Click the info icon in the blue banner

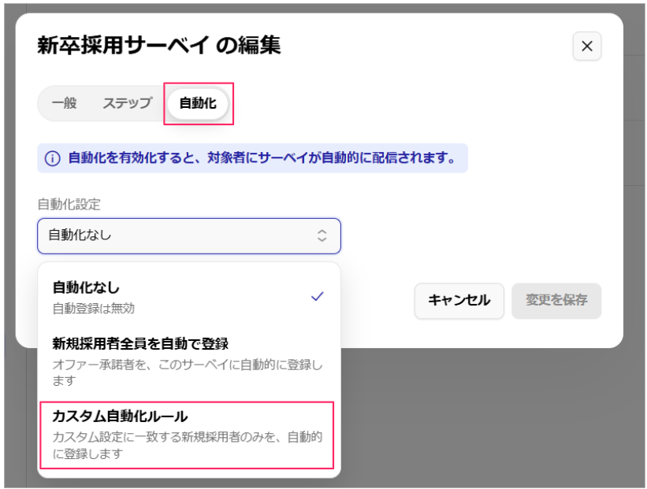tap(52, 158)
